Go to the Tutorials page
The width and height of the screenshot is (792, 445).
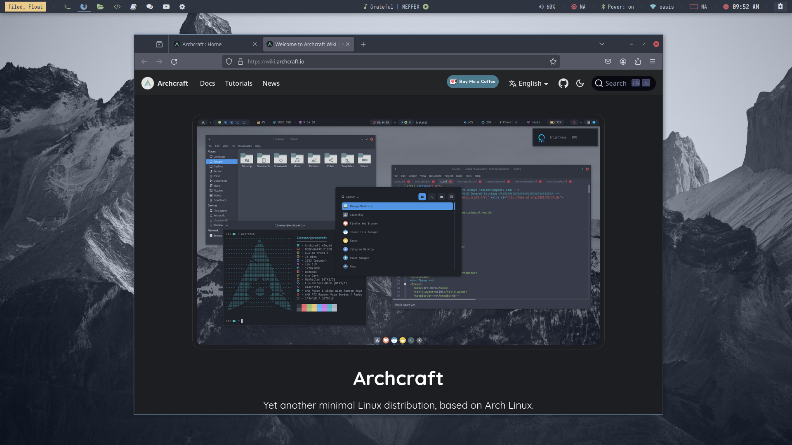[238, 83]
